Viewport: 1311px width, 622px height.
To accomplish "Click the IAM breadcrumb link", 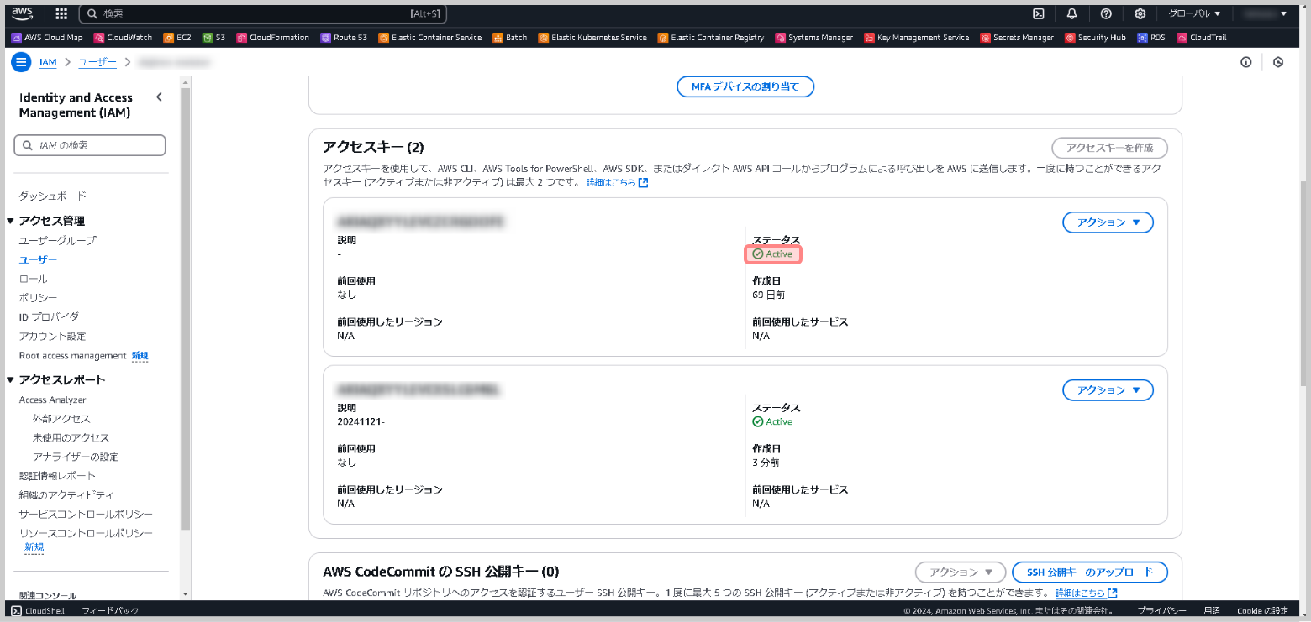I will click(x=48, y=62).
